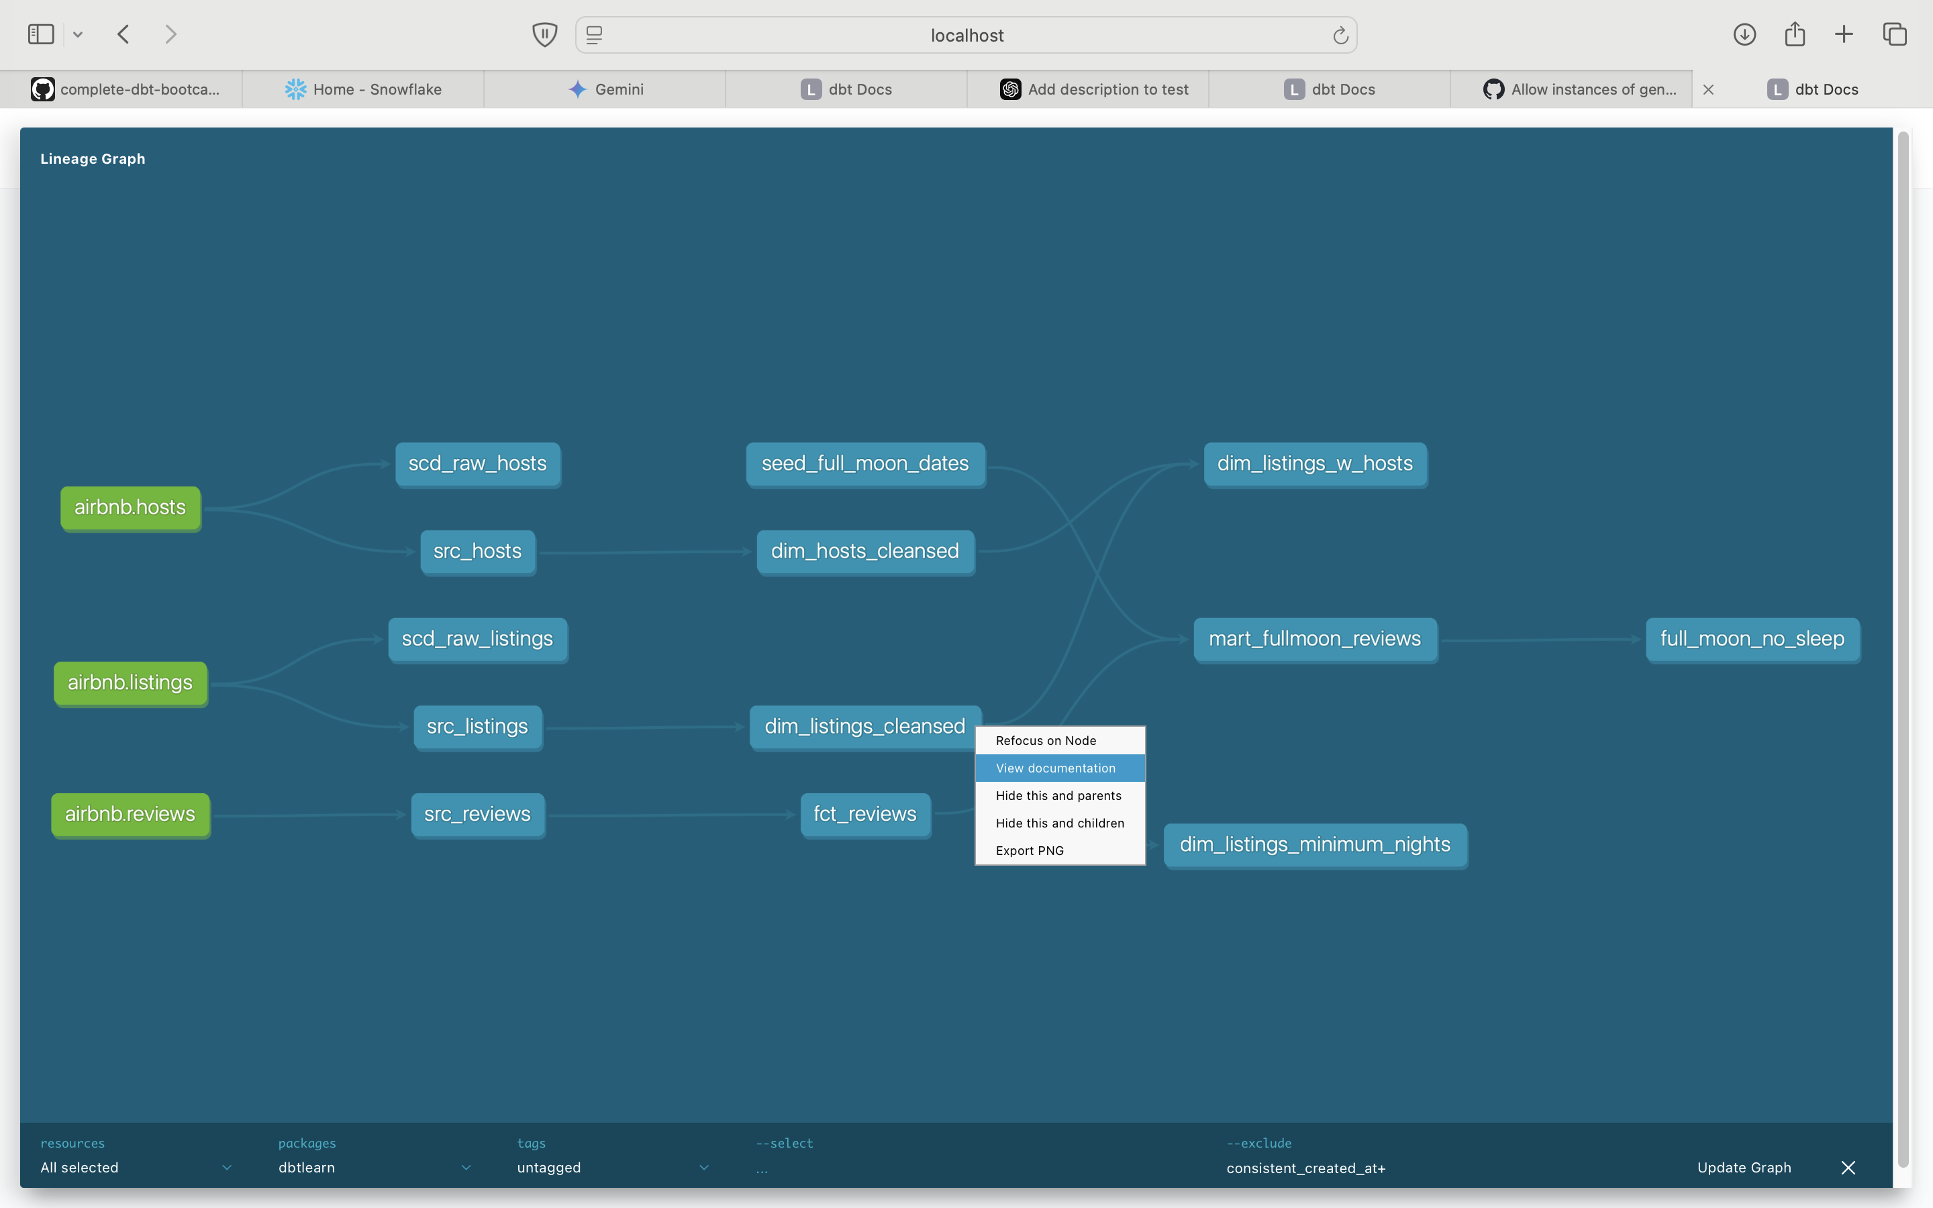Screen dimensions: 1933x1208
Task: Click the Snowflake favicon on the Home tab
Action: 294,89
